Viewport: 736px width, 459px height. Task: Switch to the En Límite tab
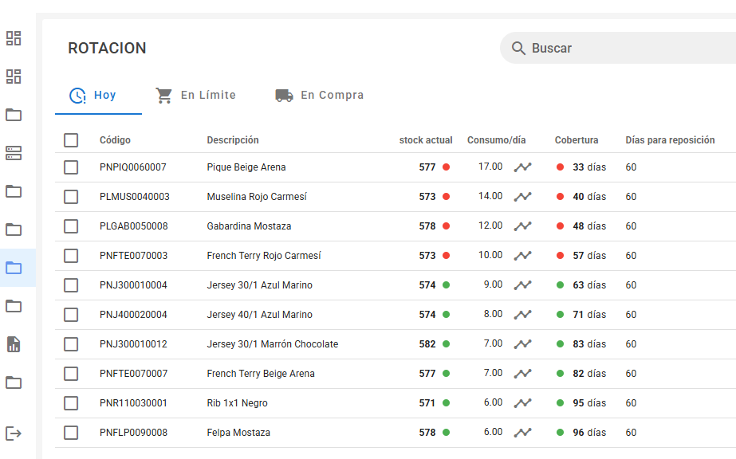click(195, 96)
